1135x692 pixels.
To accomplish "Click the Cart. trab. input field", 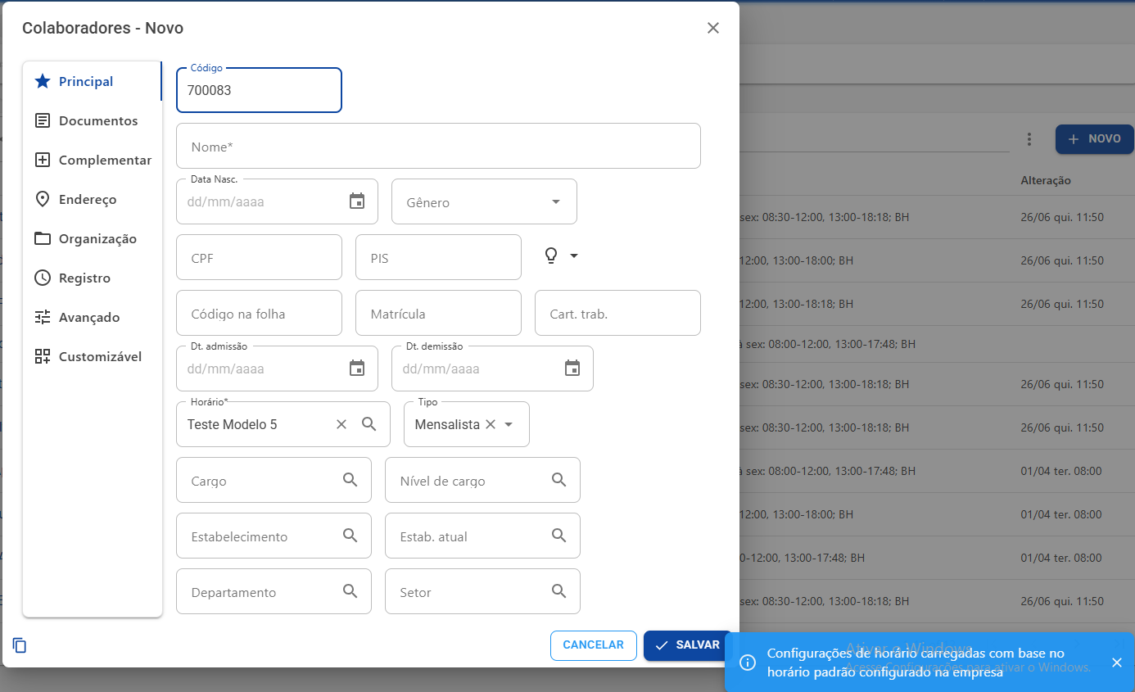I will [x=617, y=313].
